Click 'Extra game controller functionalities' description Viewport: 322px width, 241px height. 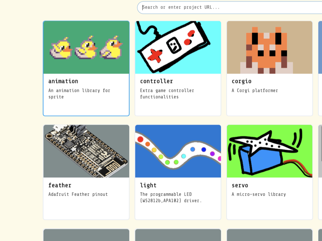click(167, 94)
